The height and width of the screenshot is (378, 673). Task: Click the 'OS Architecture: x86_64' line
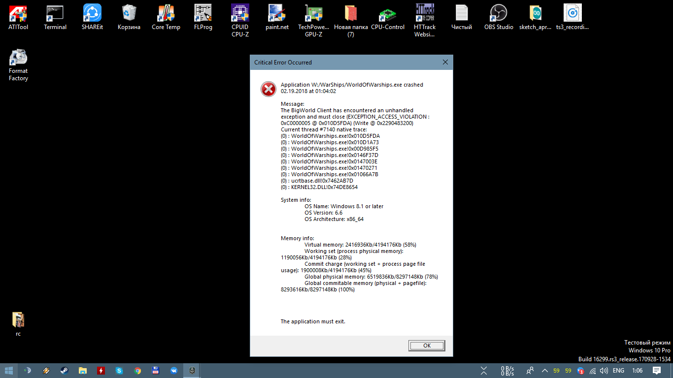[x=334, y=219]
